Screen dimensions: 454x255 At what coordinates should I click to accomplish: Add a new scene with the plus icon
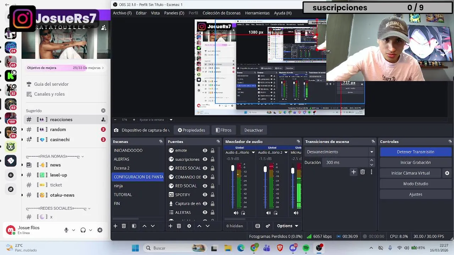point(115,226)
